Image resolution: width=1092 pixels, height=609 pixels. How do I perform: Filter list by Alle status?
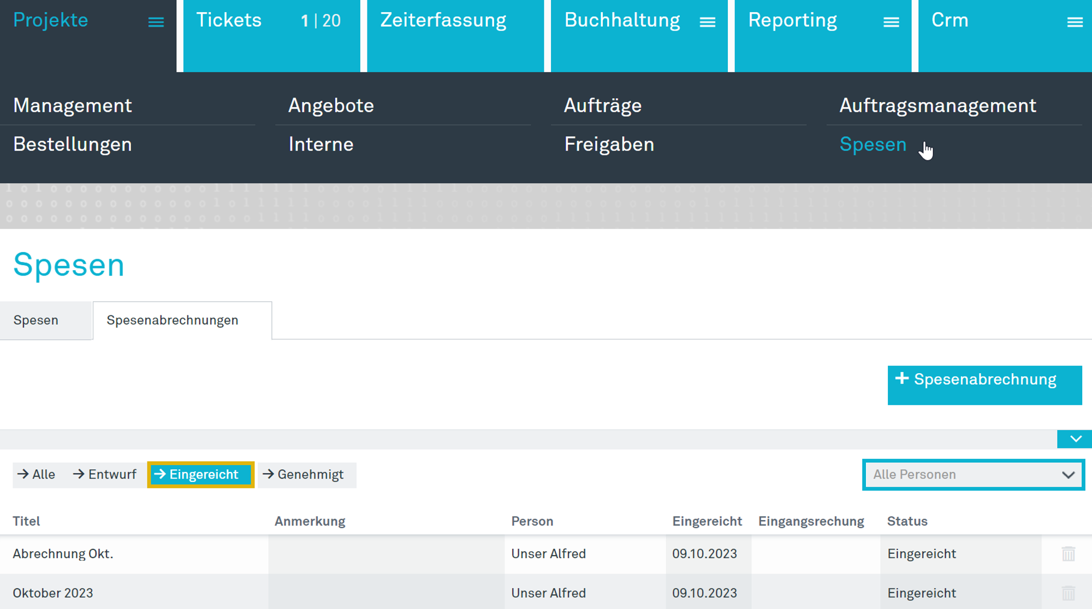37,475
